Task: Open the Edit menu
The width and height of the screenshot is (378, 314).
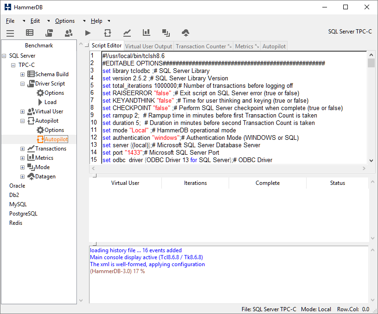Action: click(35, 21)
